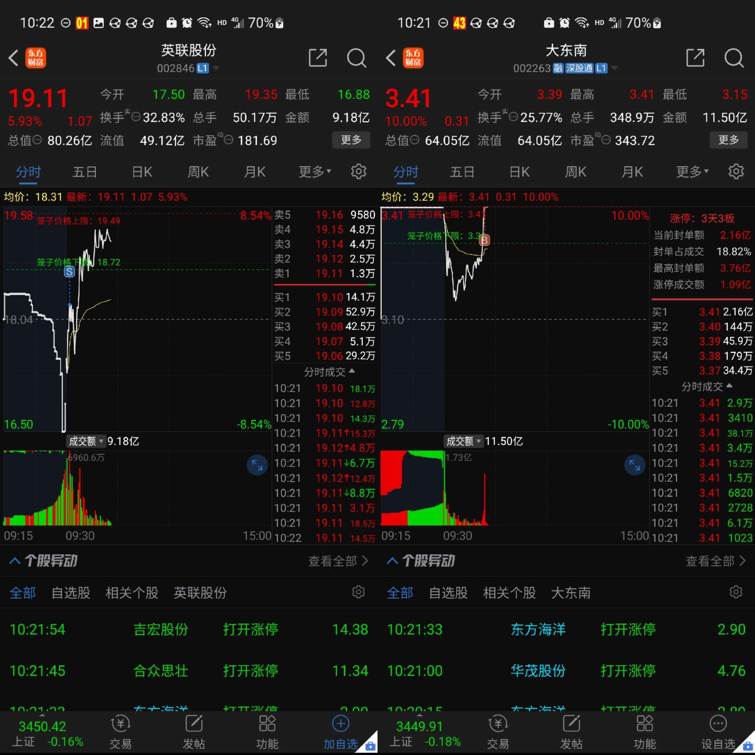Screen dimensions: 755x755
Task: Select 自选股 filter under 英联股份 个股异动
Action: [71, 593]
